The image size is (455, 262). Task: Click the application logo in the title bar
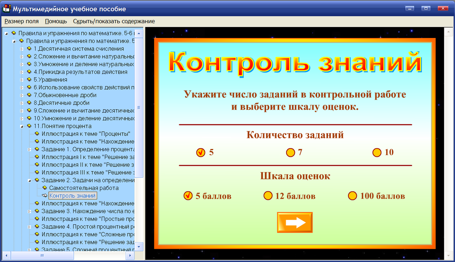[6, 9]
